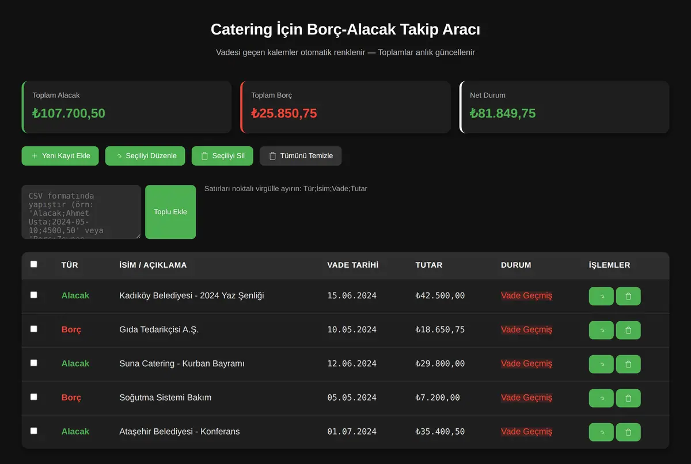This screenshot has width=691, height=464.
Task: Click the date 15.06.2024
Action: [352, 296]
